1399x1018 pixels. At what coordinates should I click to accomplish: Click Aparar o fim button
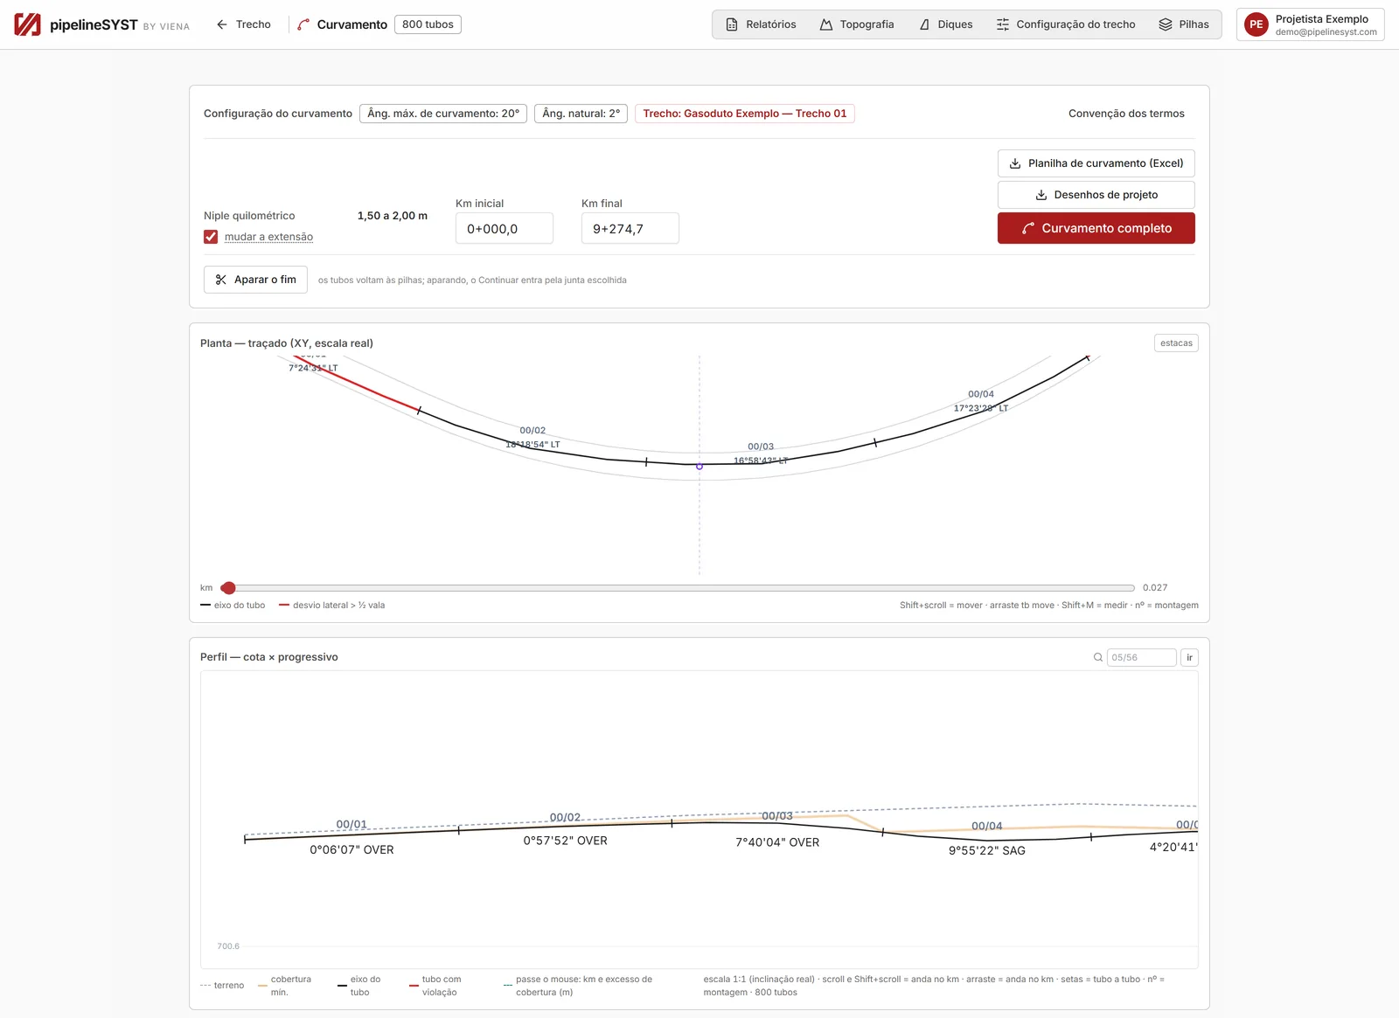(255, 280)
